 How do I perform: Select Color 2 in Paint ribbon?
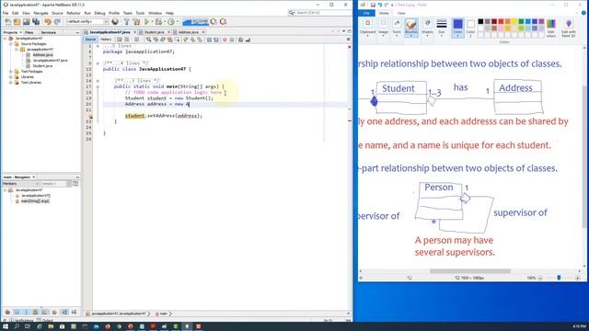pyautogui.click(x=470, y=29)
